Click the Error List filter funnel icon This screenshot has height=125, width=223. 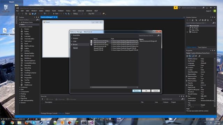pos(43,99)
